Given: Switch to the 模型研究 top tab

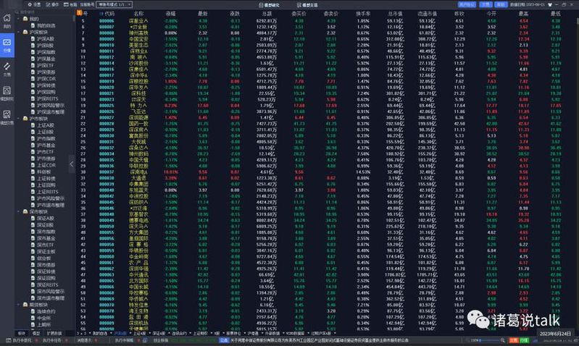Looking at the screenshot, I should (269, 5).
